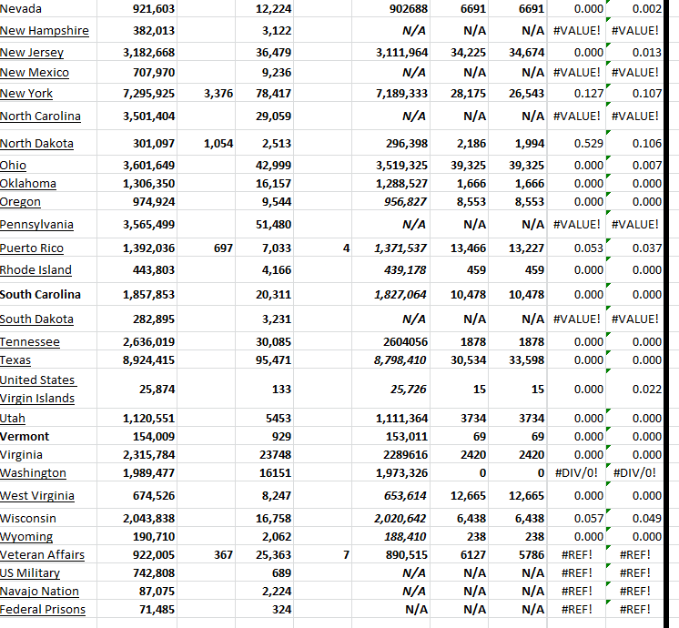Select the Wisconsin state cell
Viewport: 679px width, 628px height.
click(x=48, y=518)
